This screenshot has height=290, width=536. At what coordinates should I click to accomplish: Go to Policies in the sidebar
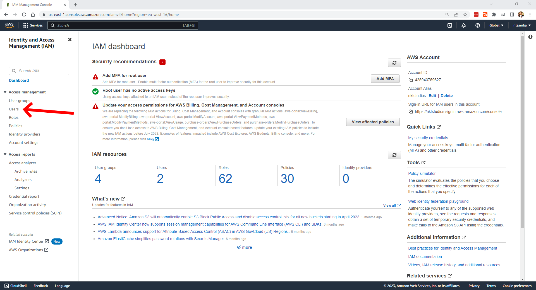tap(15, 126)
